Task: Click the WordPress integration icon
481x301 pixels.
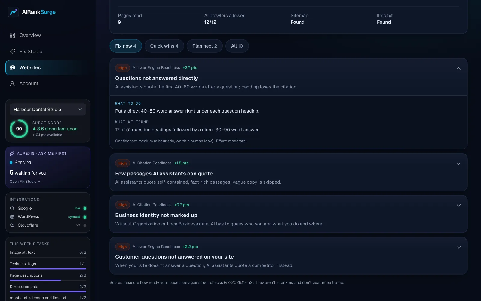Action: pos(12,216)
